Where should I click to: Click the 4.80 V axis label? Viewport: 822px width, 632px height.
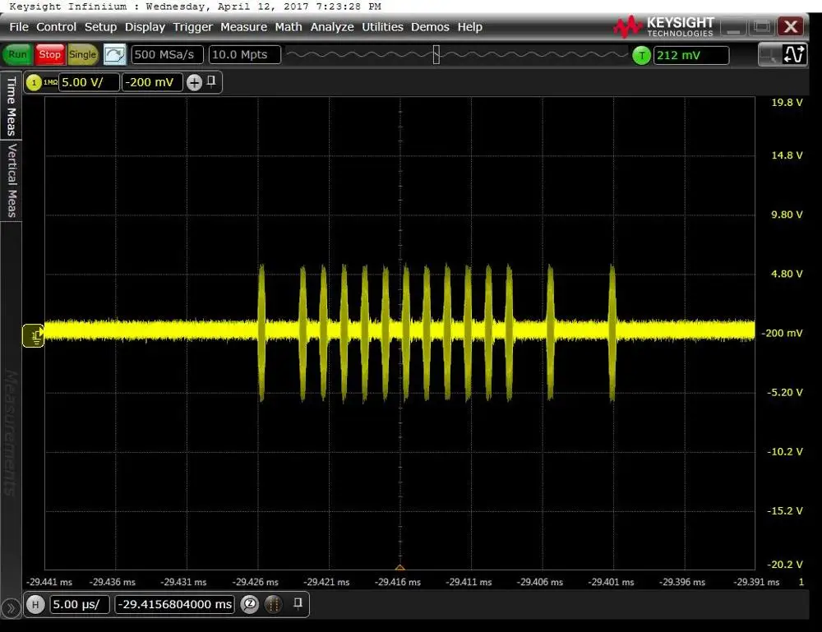coord(787,274)
